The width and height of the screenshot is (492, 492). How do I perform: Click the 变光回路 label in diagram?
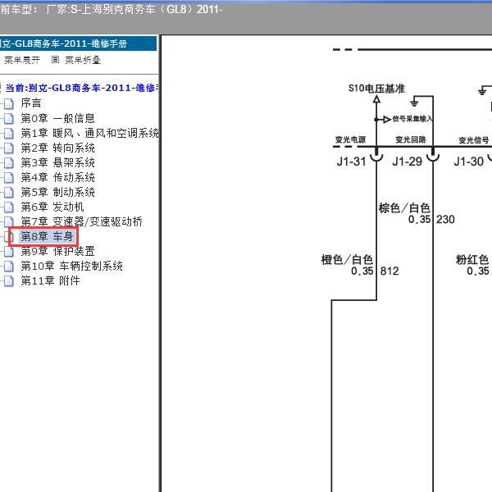click(411, 139)
